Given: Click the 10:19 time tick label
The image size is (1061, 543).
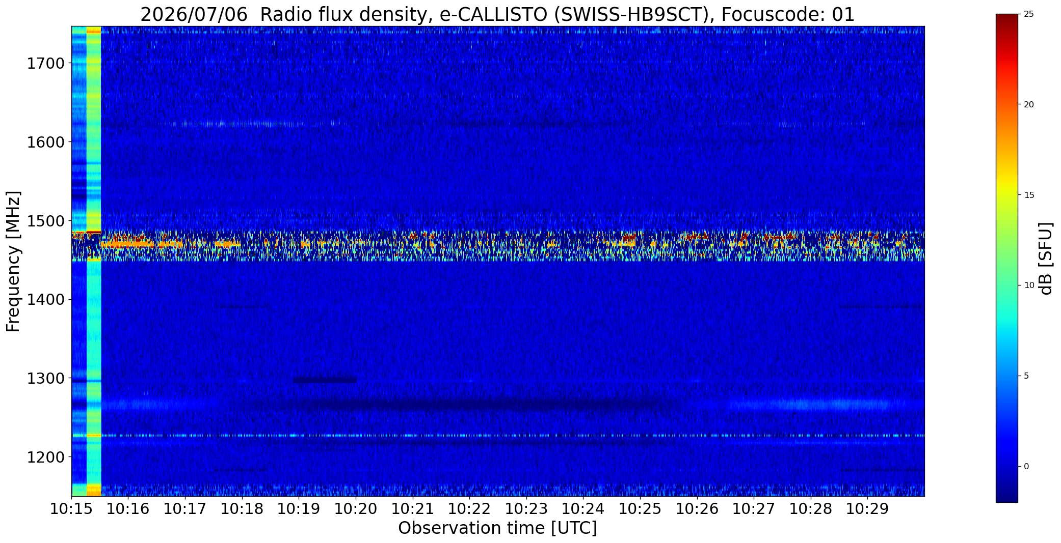Looking at the screenshot, I should click(299, 508).
